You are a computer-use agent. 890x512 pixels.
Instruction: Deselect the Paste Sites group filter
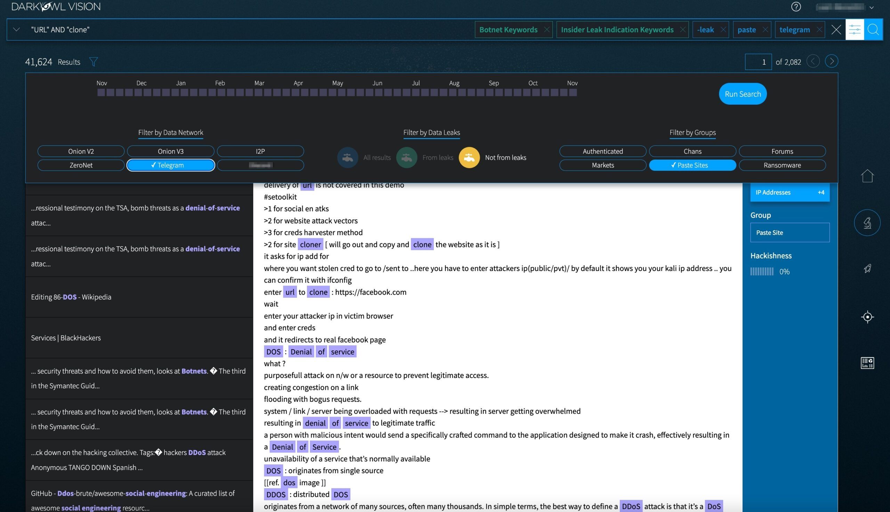692,165
